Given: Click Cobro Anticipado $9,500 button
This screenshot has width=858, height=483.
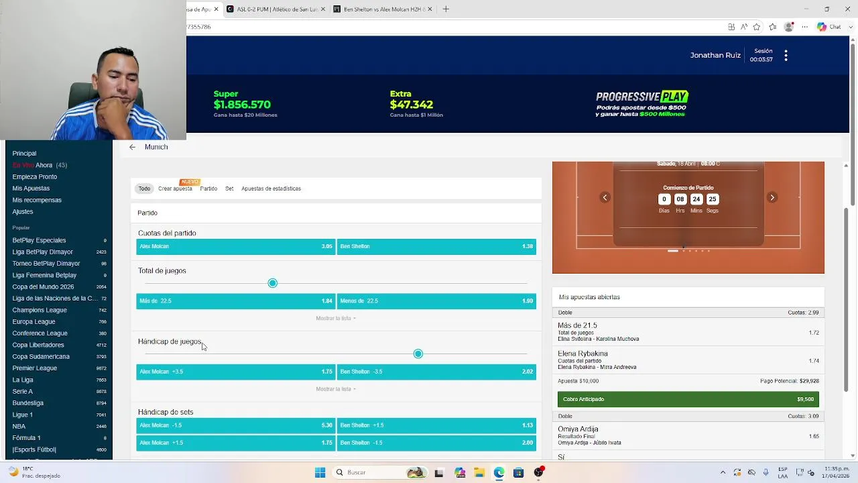Looking at the screenshot, I should click(x=688, y=399).
